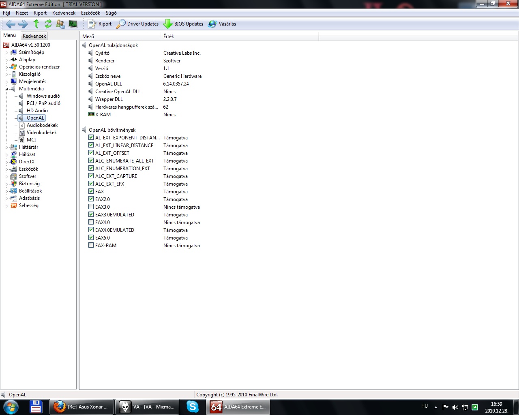
Task: Toggle AL_EXT_EXPONENT_DISTANCE checkbox
Action: coord(91,137)
